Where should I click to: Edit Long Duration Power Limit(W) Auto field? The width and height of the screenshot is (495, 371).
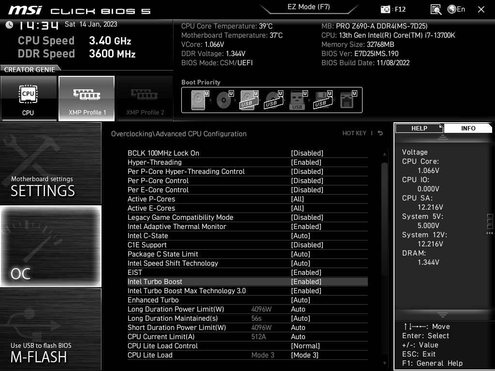[298, 309]
